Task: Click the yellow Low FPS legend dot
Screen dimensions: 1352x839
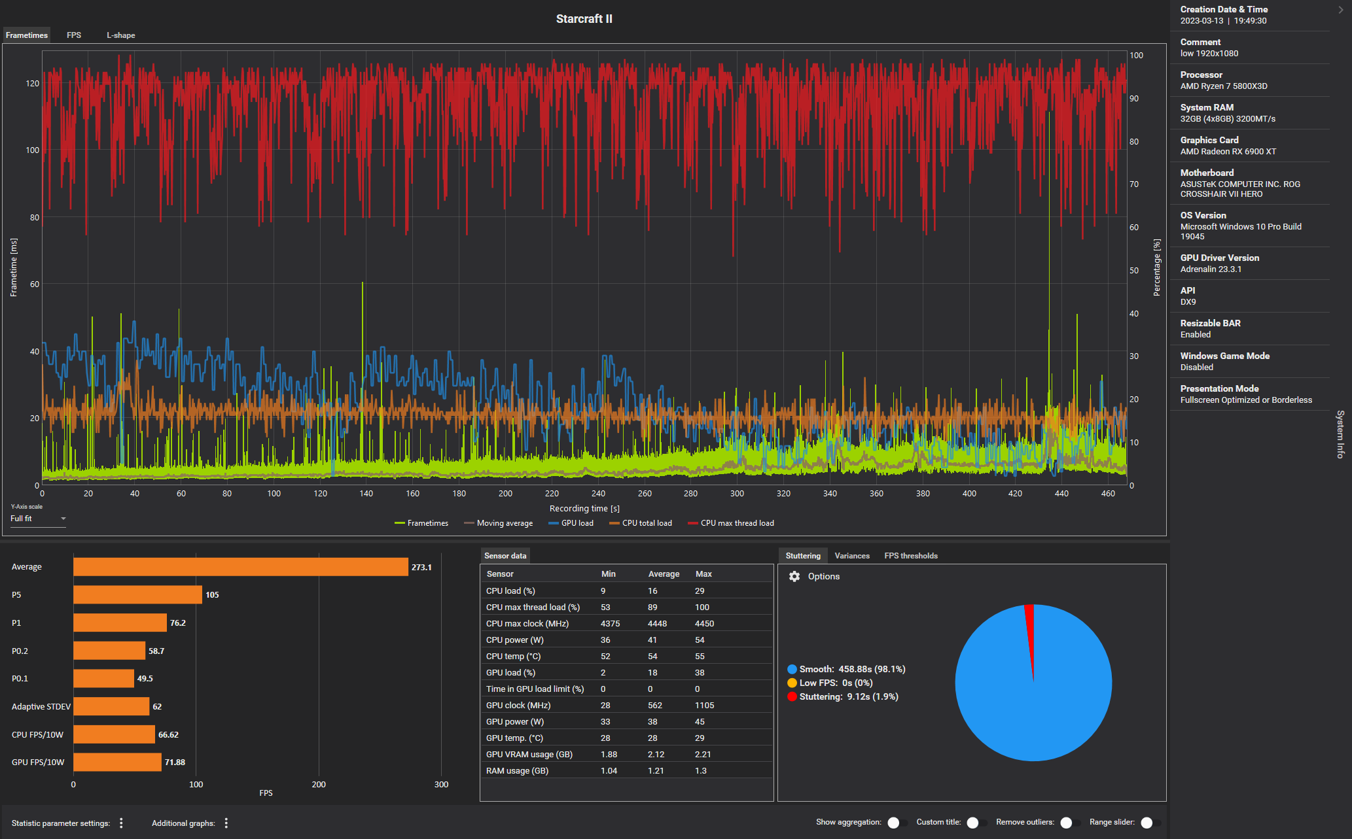Action: pos(792,683)
